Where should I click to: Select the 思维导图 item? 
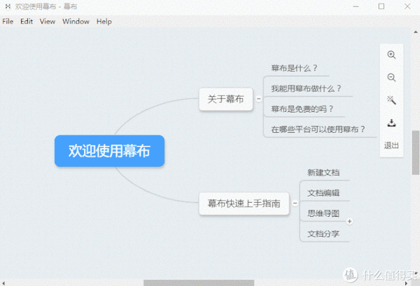click(324, 214)
